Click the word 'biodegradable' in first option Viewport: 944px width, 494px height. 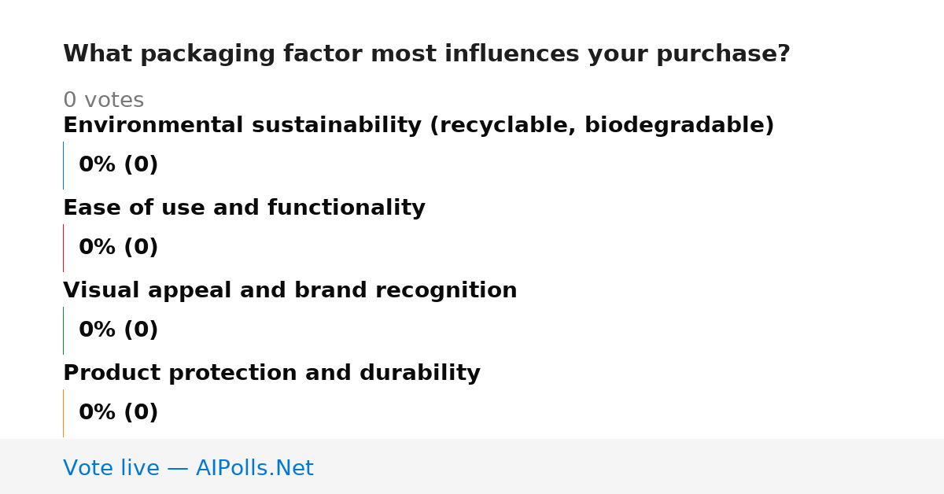(675, 126)
